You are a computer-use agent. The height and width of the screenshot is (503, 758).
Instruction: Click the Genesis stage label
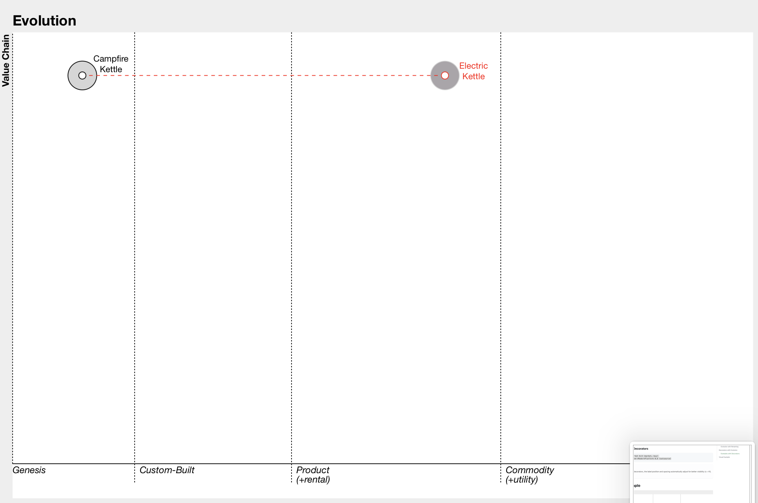(29, 470)
